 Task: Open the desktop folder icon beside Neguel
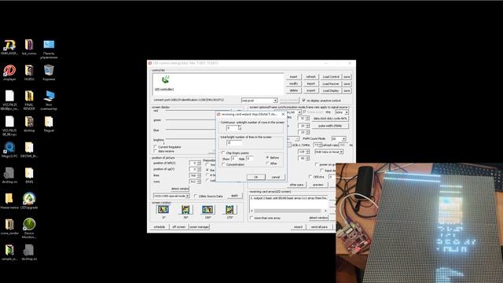(29, 122)
